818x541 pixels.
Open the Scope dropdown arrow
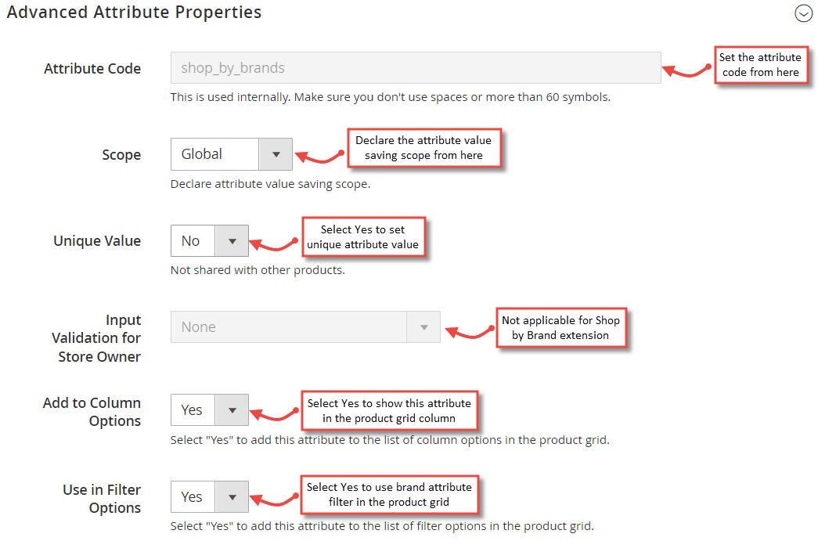[276, 154]
